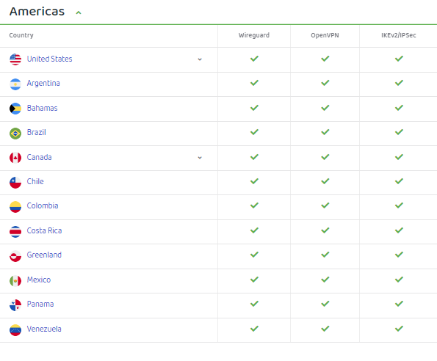Click Venezuela's IKEv2/IPSec checkmark

[x=399, y=329]
